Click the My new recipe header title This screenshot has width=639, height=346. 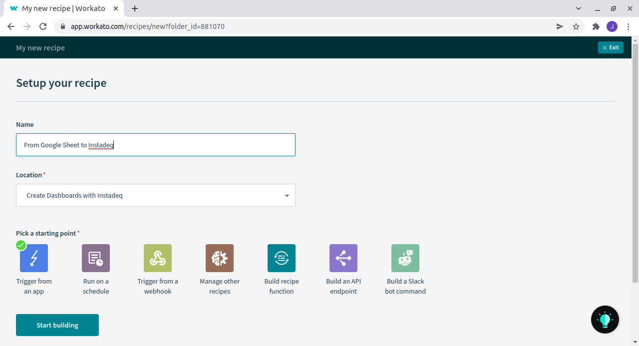click(x=40, y=48)
